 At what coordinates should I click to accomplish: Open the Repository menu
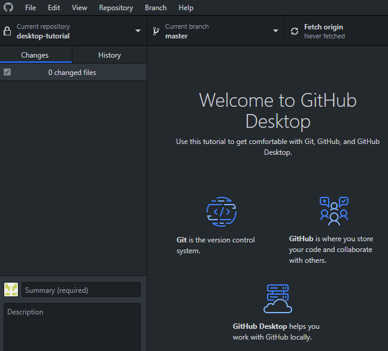pos(116,8)
